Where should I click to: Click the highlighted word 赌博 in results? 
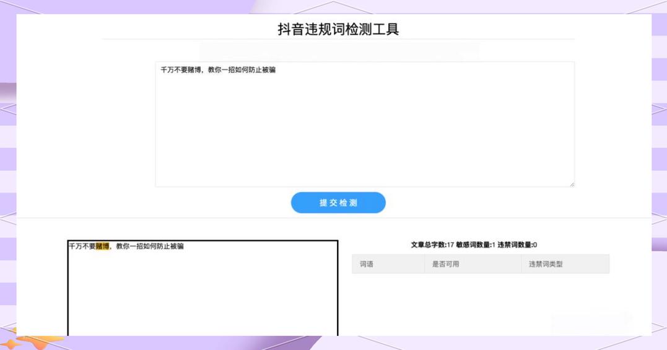pos(103,246)
